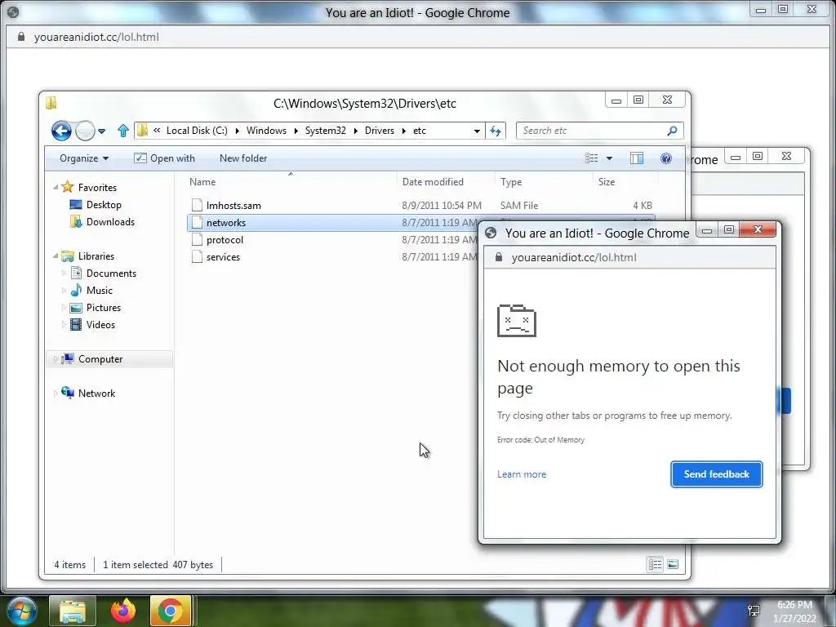Click New folder in the command bar

pyautogui.click(x=243, y=158)
